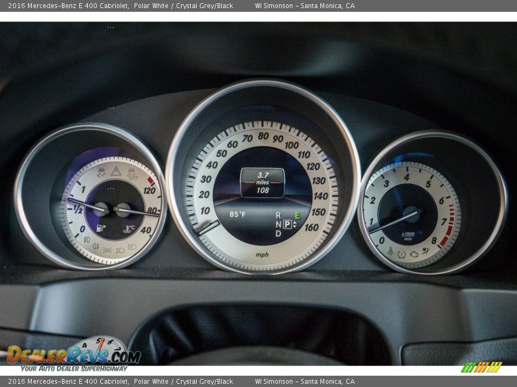
Task: Click the check engine icon on the tachometer
Action: [415, 255]
